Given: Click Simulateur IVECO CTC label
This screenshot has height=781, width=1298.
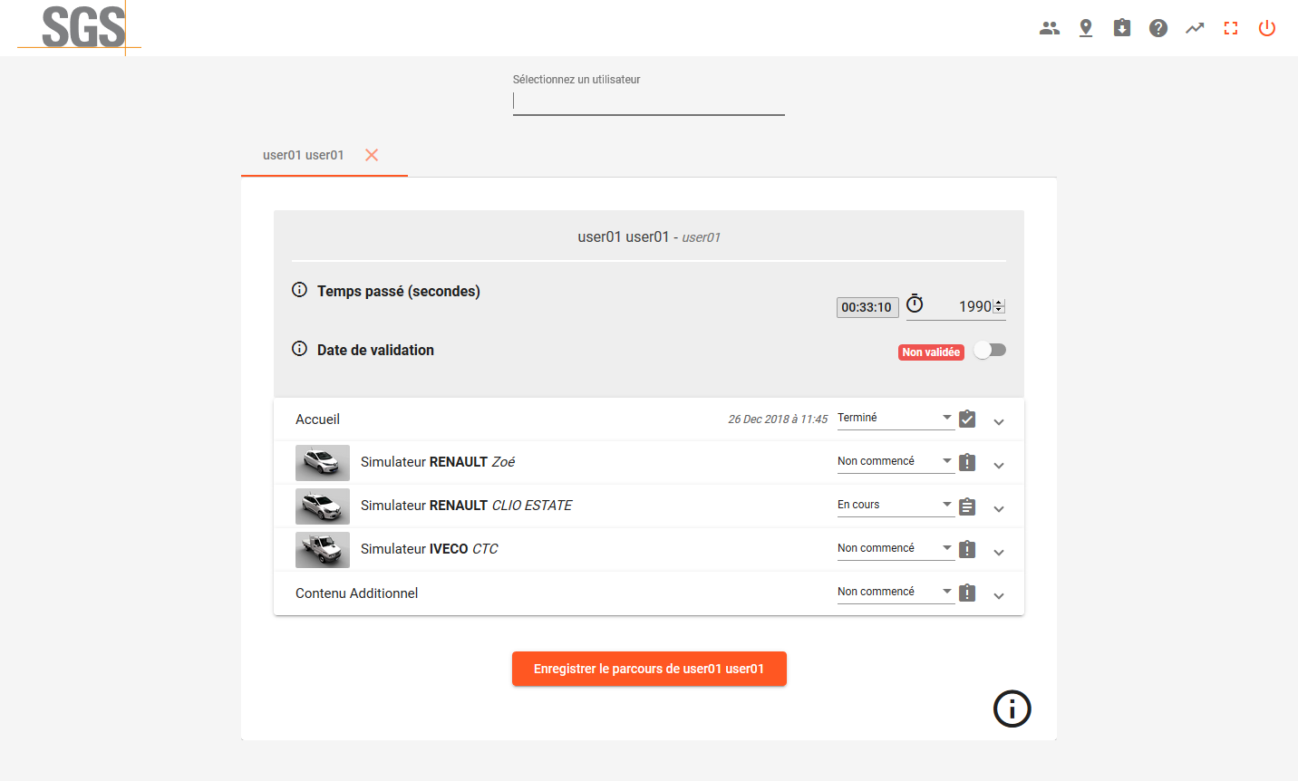Looking at the screenshot, I should 430,549.
